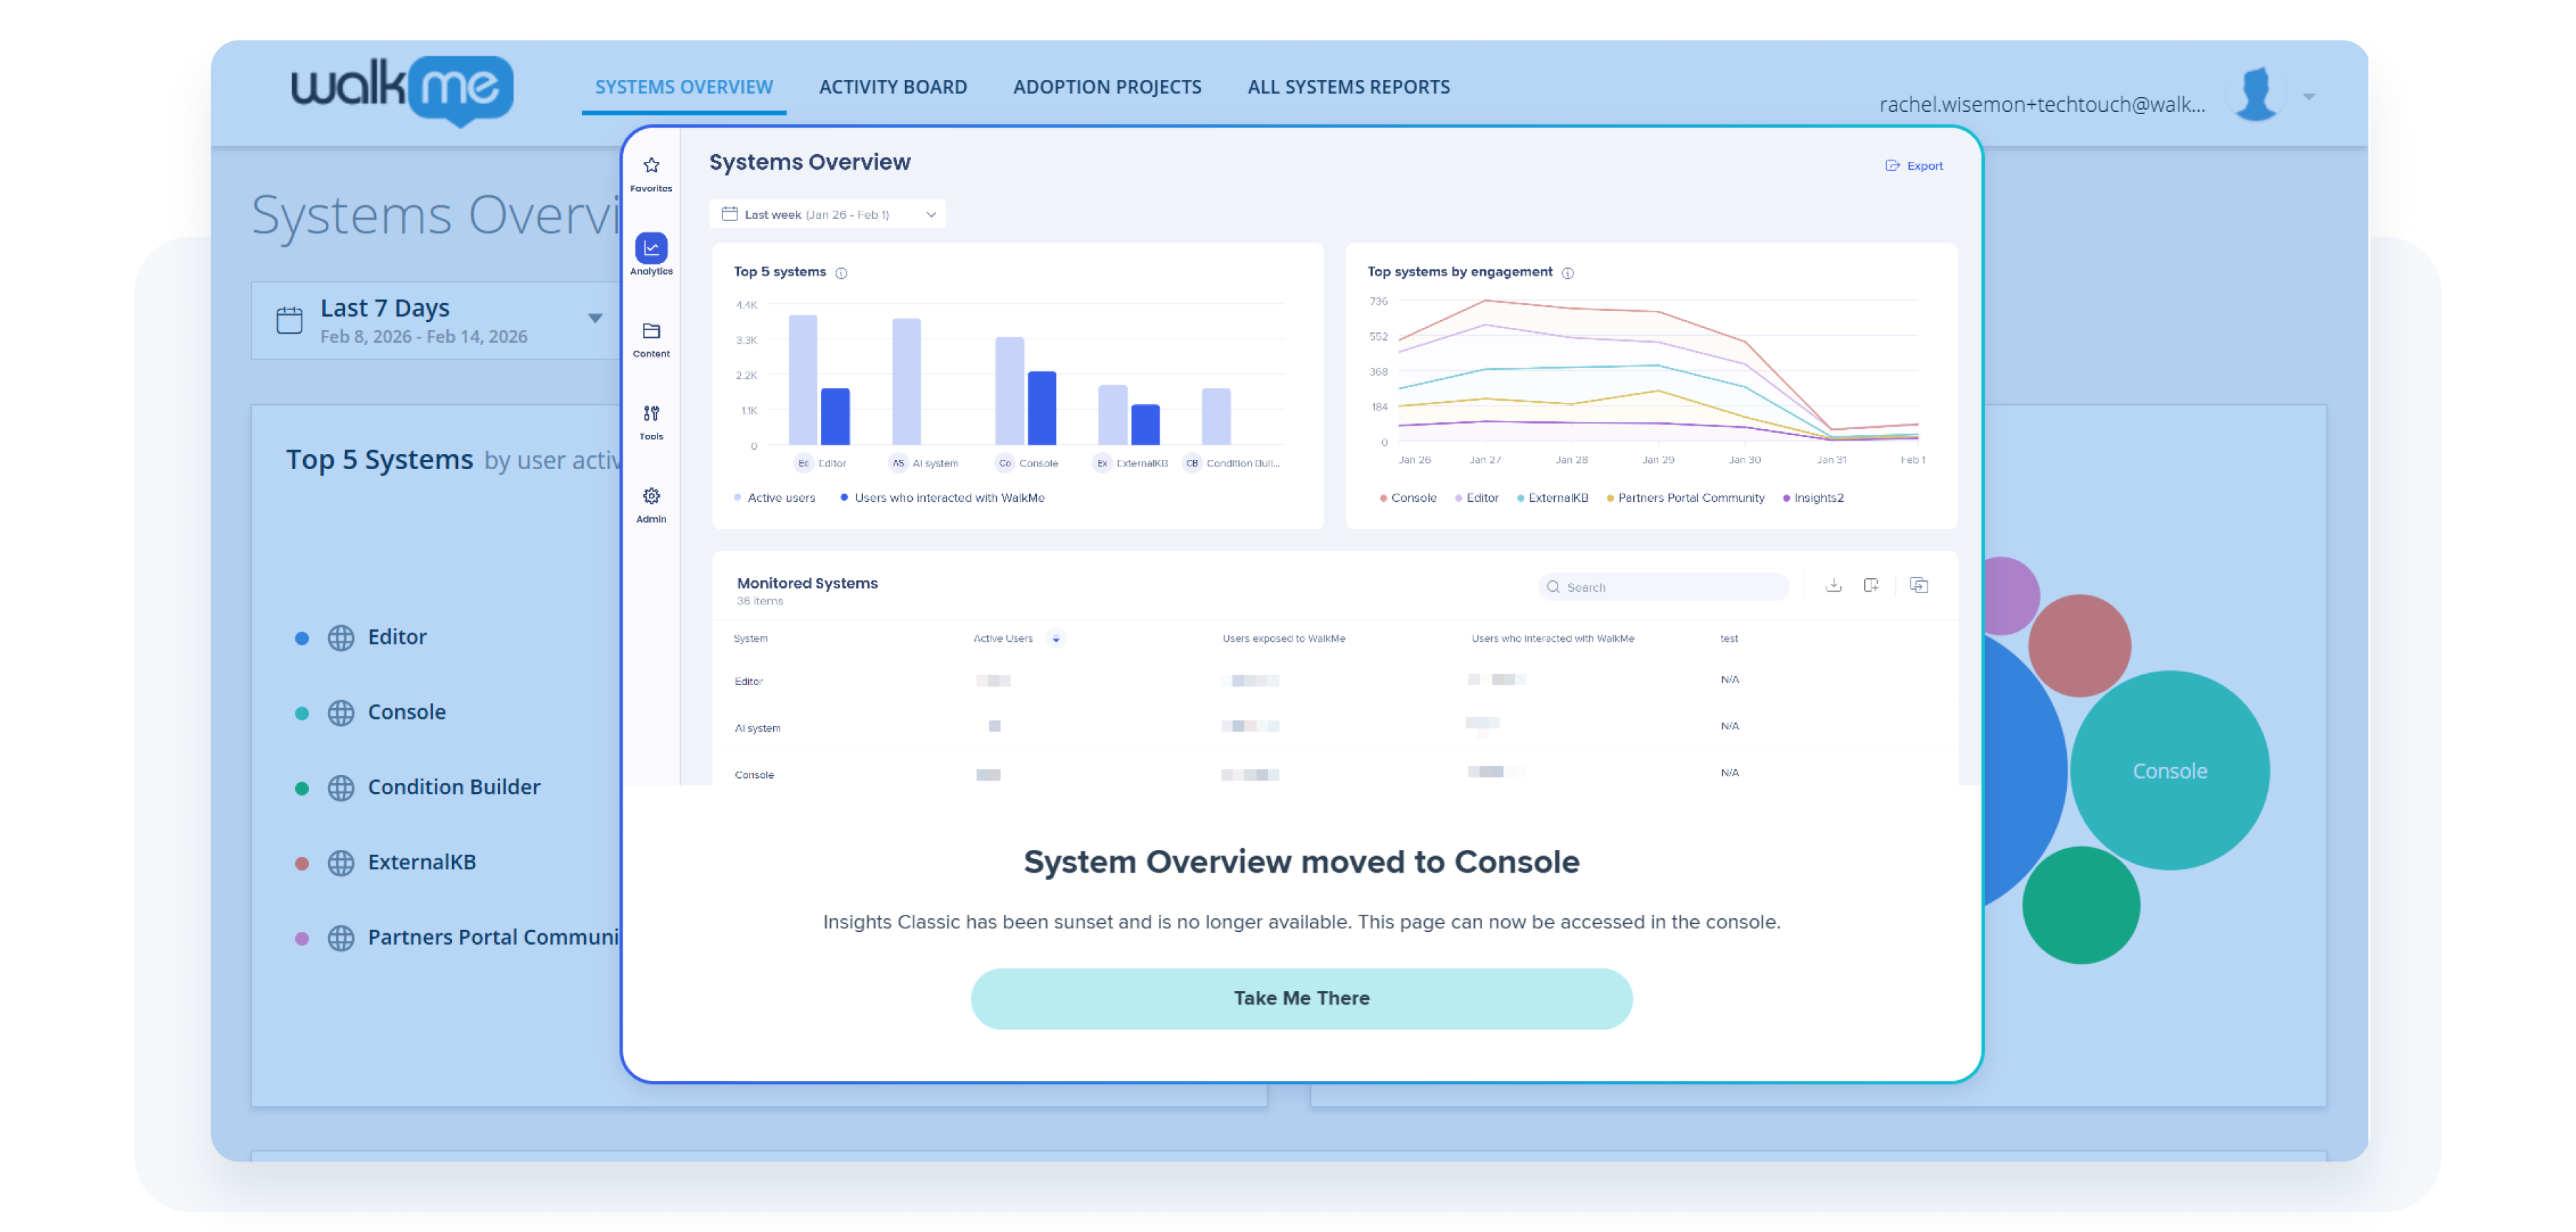2576x1232 pixels.
Task: Click the Export link
Action: pos(1914,166)
